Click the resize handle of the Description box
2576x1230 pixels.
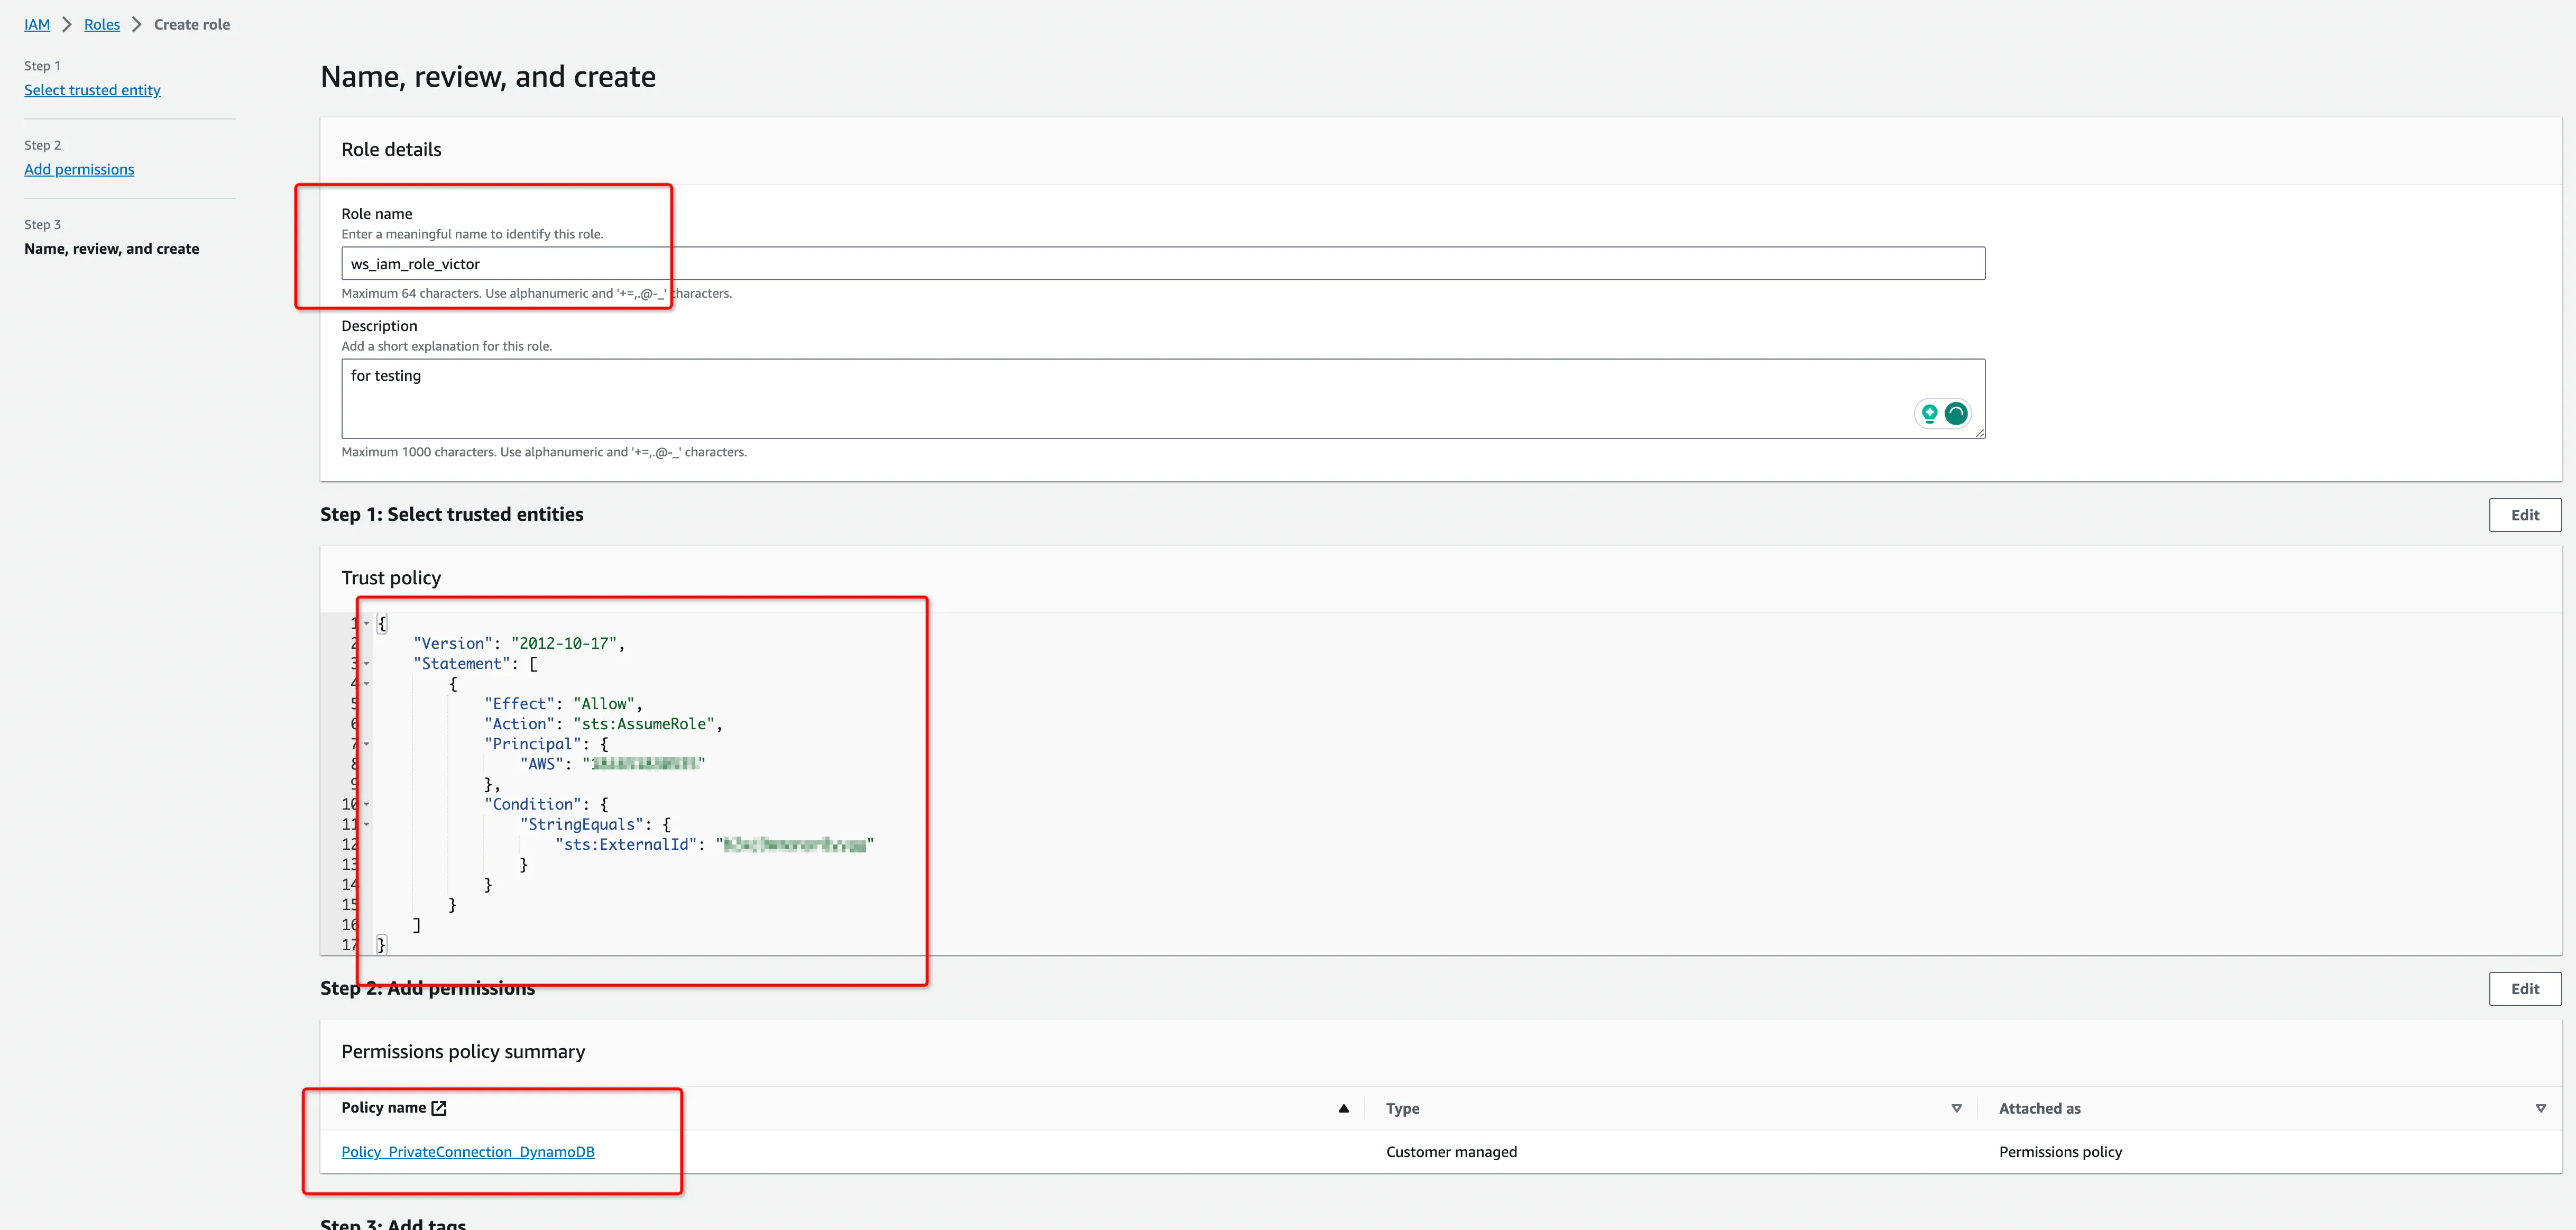[1979, 432]
